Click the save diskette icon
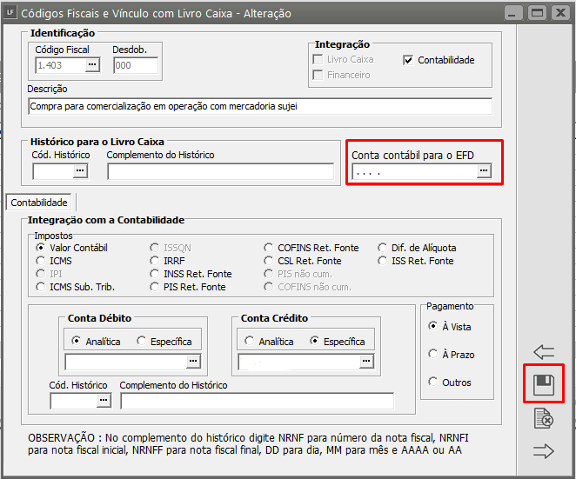Image resolution: width=576 pixels, height=479 pixels. (543, 383)
